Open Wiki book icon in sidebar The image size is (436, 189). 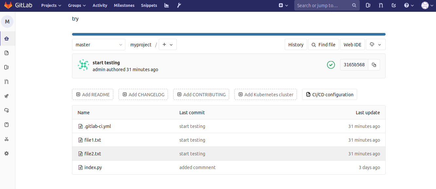coord(7,125)
